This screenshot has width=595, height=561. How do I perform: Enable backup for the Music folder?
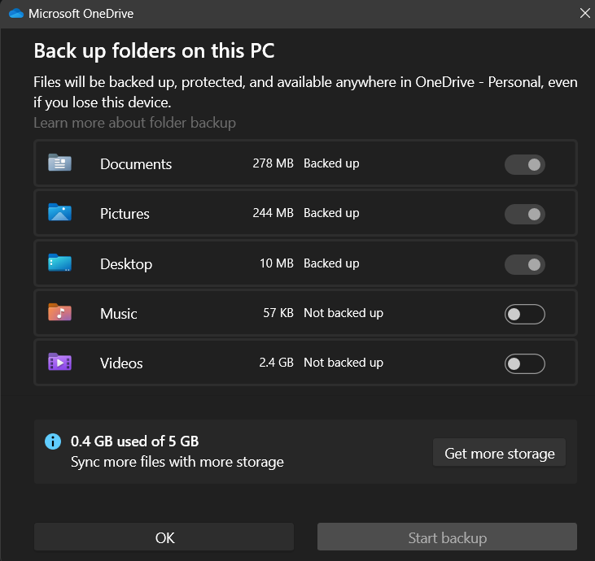pyautogui.click(x=525, y=314)
